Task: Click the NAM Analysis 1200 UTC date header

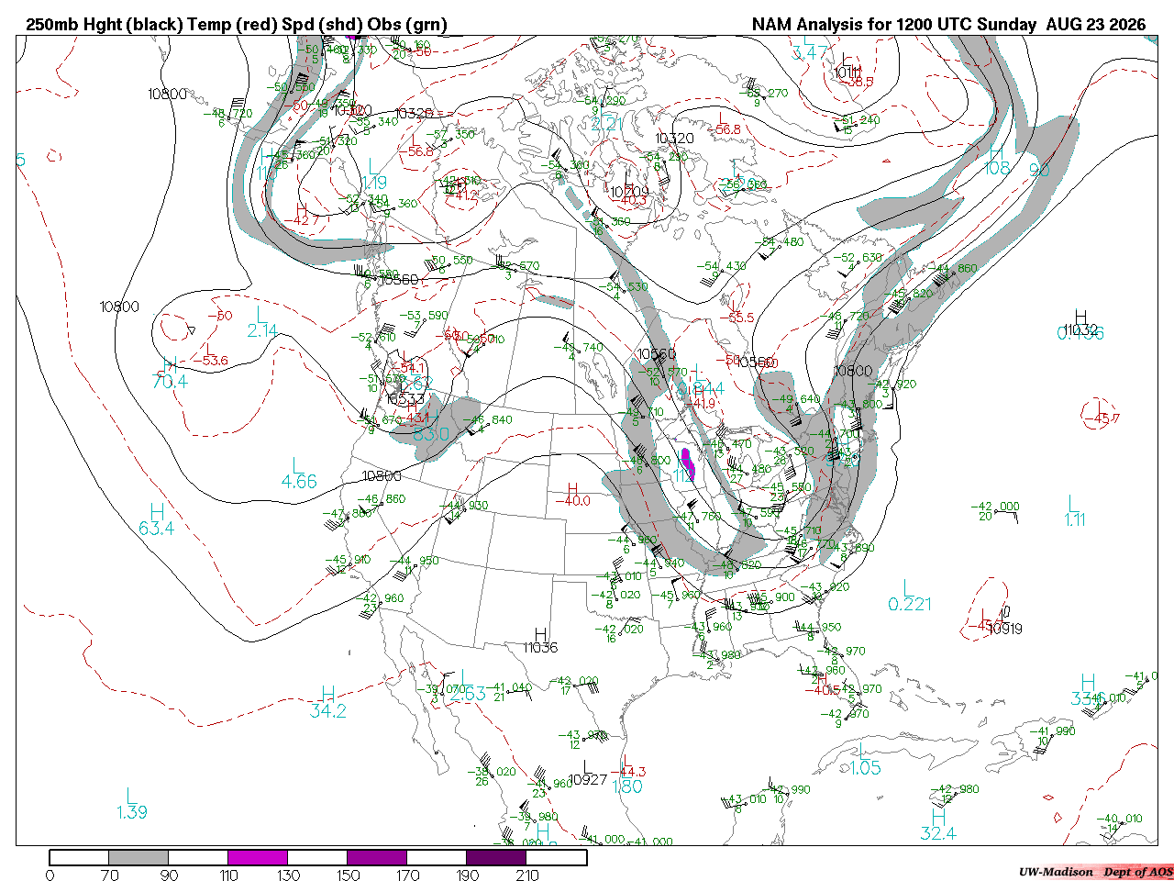Action: click(949, 25)
